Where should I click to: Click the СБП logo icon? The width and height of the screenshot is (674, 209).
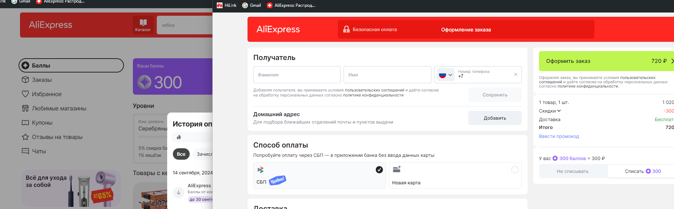coord(261,170)
